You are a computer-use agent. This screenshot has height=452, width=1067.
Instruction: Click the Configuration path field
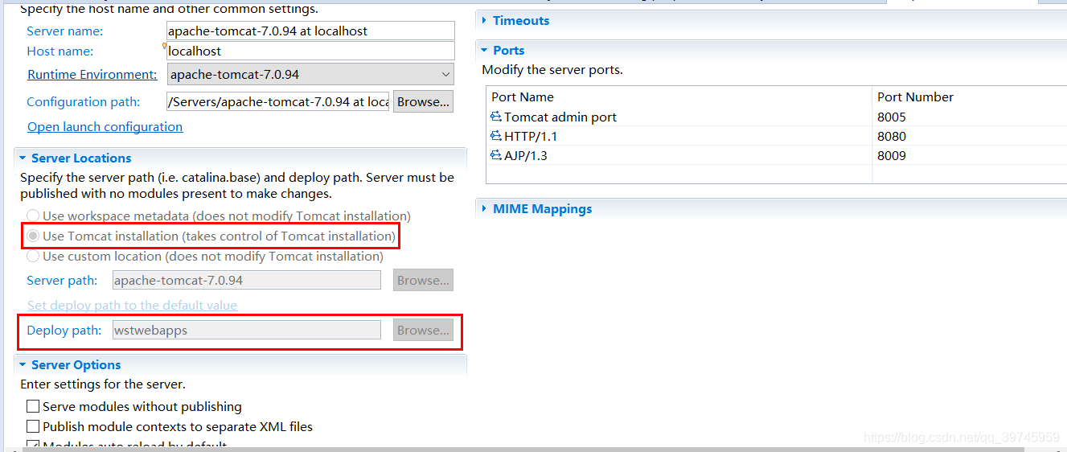tap(278, 102)
